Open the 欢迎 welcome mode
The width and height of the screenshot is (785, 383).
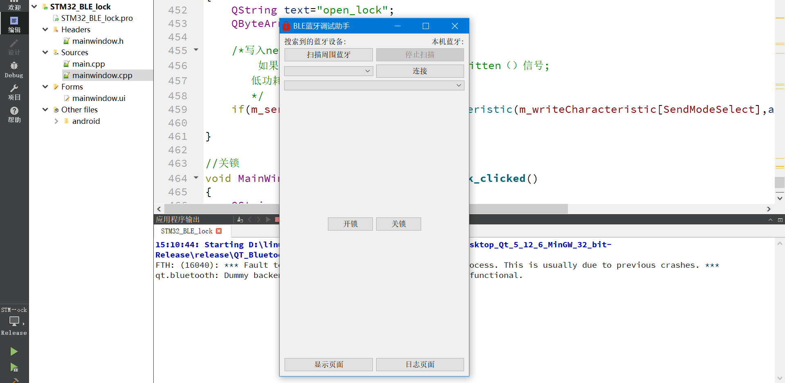point(14,5)
